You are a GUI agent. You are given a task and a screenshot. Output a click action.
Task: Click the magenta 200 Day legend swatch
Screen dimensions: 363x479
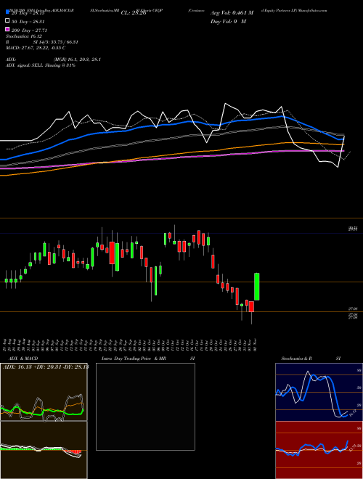(7, 29)
